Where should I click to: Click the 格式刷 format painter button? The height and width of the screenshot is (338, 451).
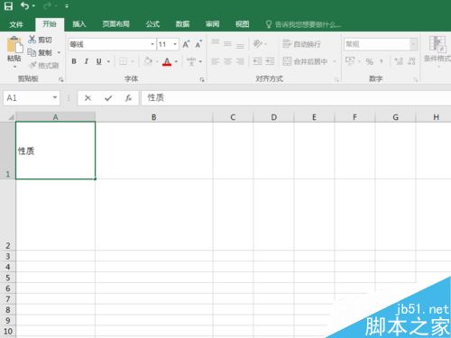[x=44, y=65]
